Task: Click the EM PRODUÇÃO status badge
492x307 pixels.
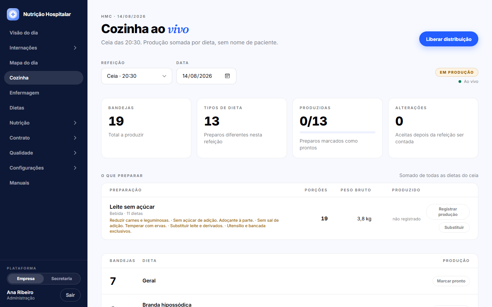Action: (457, 72)
